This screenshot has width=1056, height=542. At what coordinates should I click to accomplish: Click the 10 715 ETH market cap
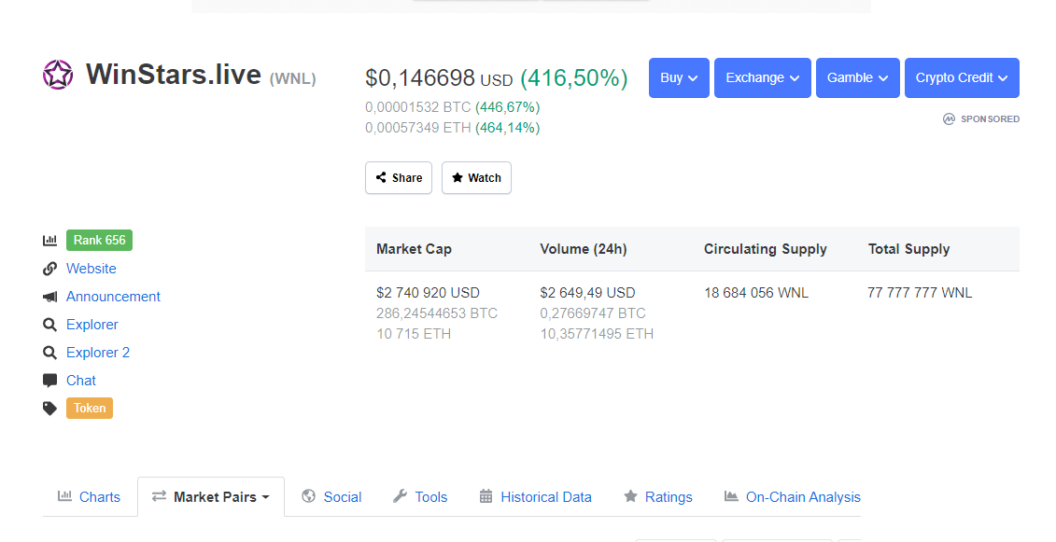coord(414,334)
